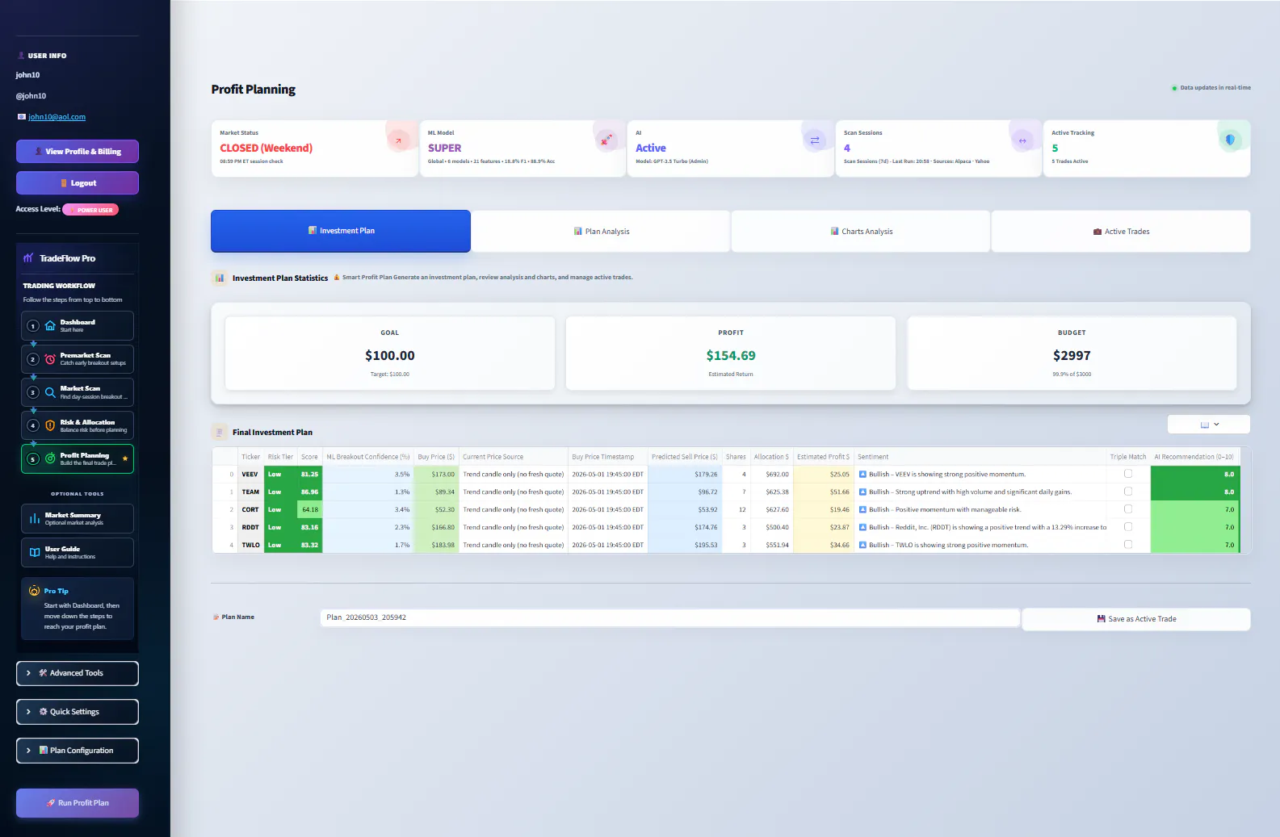The image size is (1280, 837).
Task: Expand the Advanced Tools section
Action: click(x=78, y=673)
